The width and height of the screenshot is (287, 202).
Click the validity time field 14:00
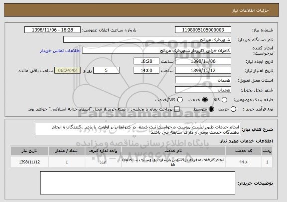pos(146,70)
